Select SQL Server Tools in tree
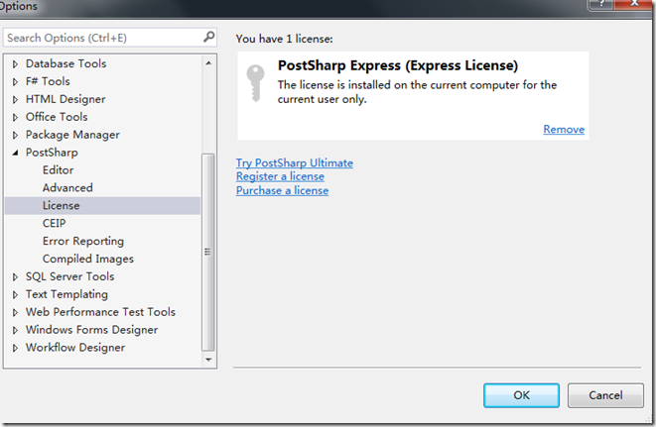Screen dimensions: 656x427 [69, 276]
